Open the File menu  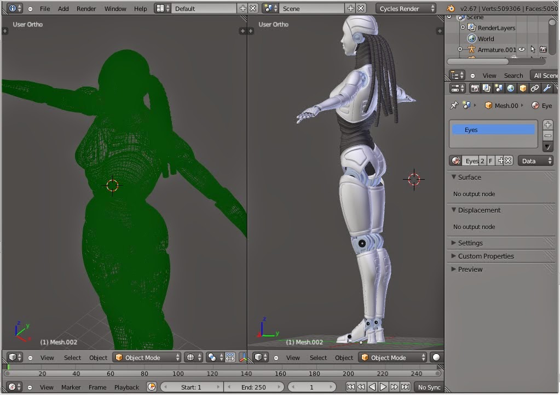45,9
